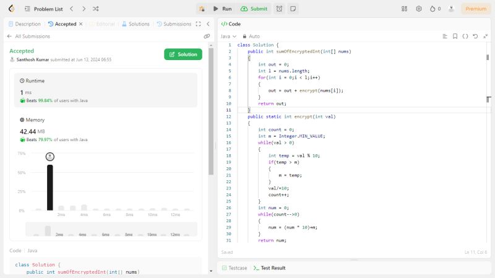Reset code to default with undo icon
Image resolution: width=495 pixels, height=278 pixels.
pos(475,37)
